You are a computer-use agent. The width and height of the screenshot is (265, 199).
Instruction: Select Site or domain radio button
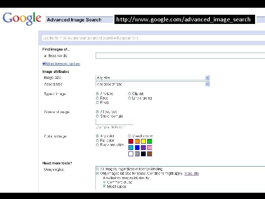(x=97, y=116)
